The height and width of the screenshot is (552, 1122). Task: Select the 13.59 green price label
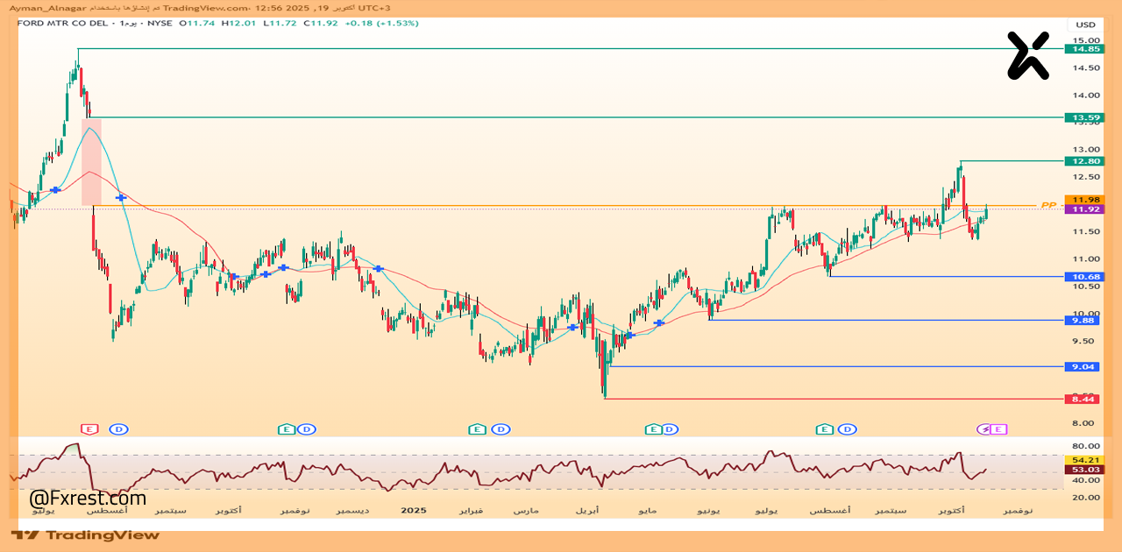click(1084, 117)
